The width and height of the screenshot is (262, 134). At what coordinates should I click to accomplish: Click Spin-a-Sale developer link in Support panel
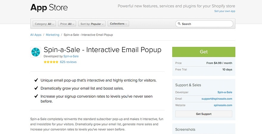pos(225,92)
